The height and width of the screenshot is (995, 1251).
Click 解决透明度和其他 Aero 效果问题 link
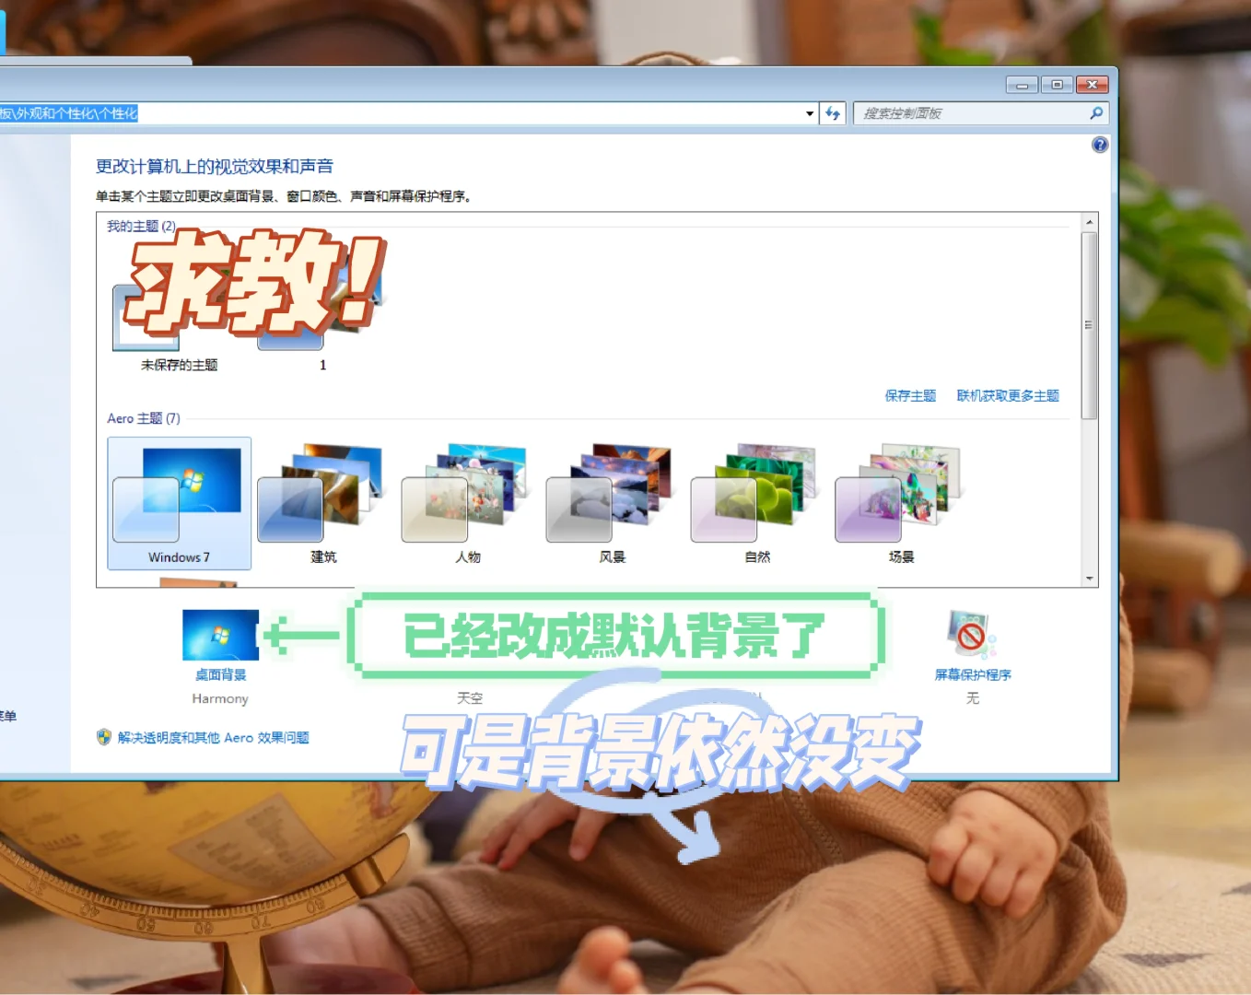click(x=212, y=737)
